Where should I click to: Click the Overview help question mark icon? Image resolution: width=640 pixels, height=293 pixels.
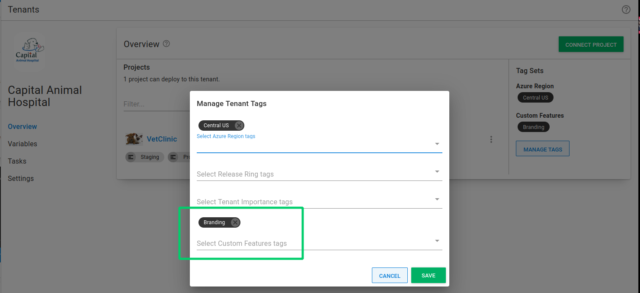166,44
